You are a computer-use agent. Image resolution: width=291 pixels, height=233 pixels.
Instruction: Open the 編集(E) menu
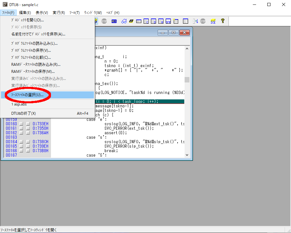click(25, 12)
